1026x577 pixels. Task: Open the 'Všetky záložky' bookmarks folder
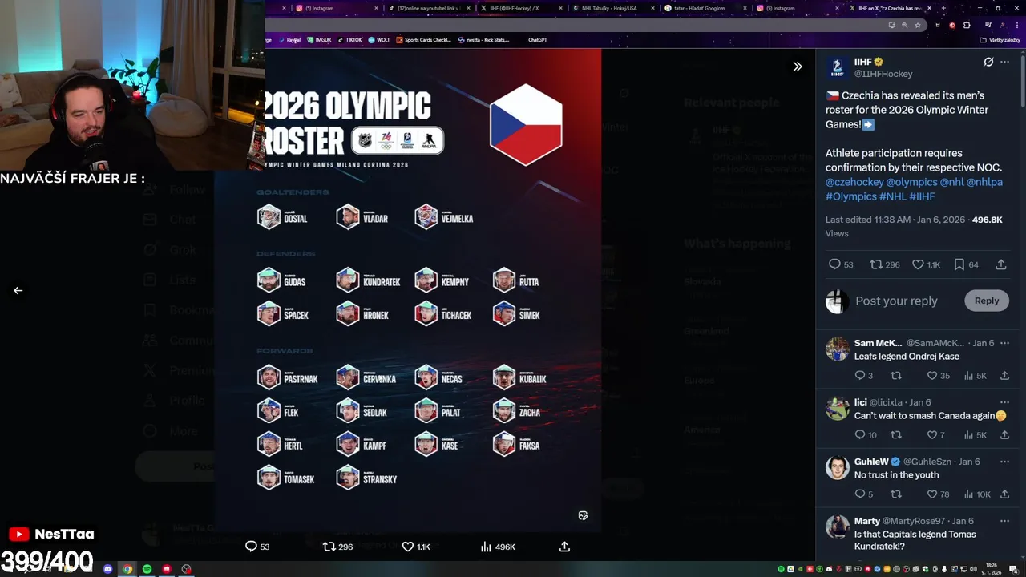tap(1001, 39)
